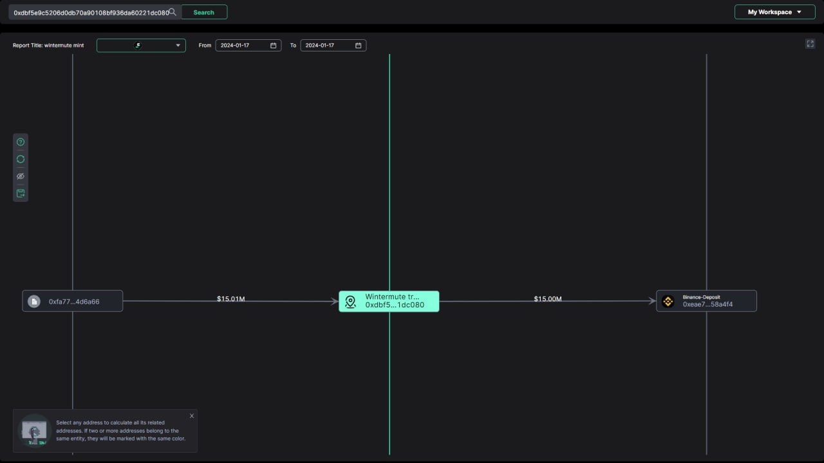Open the From date calendar icon
The width and height of the screenshot is (824, 463).
click(x=273, y=46)
